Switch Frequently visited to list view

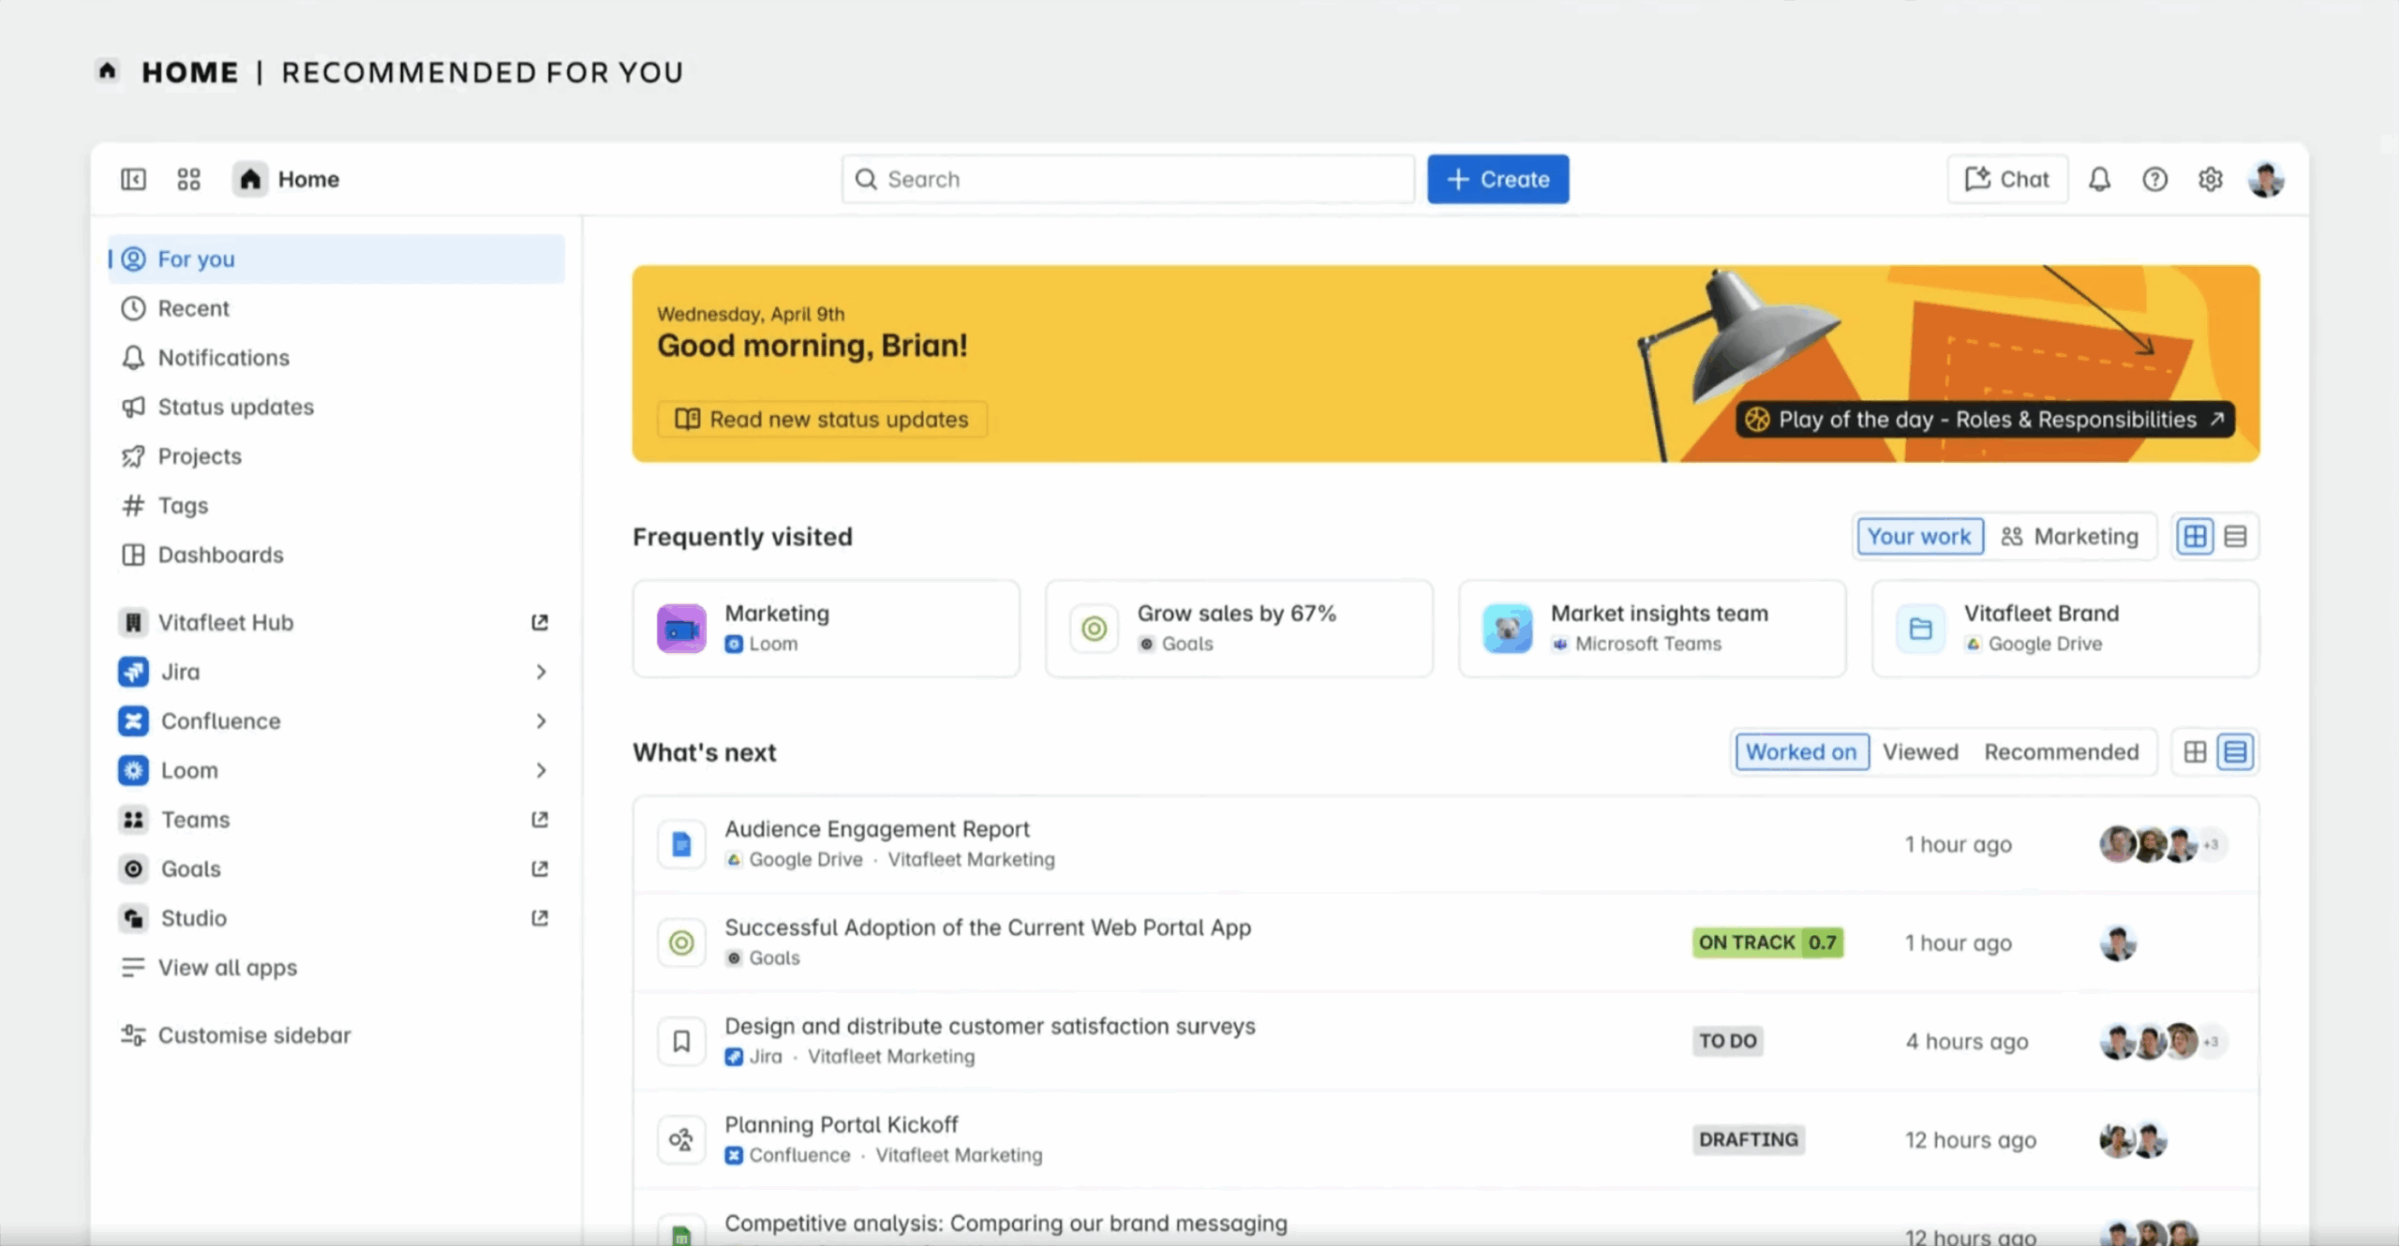2235,537
